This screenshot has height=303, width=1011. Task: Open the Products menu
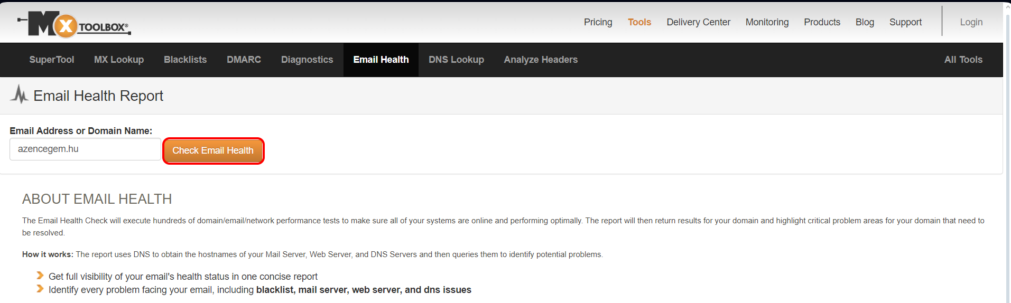[822, 22]
